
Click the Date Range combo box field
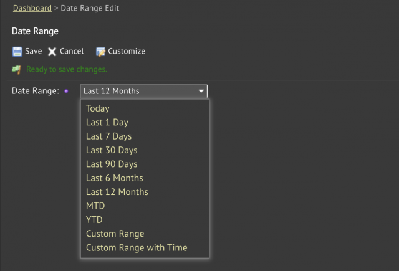click(x=137, y=91)
